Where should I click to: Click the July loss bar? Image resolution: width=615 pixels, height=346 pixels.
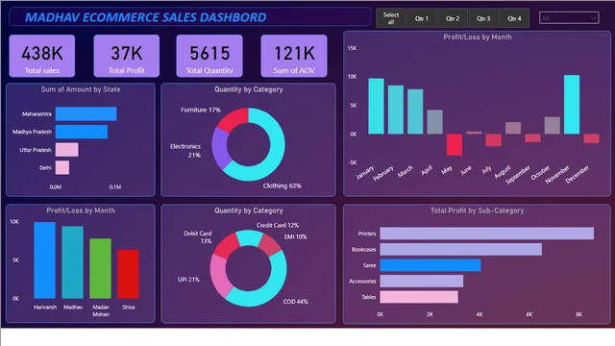493,140
